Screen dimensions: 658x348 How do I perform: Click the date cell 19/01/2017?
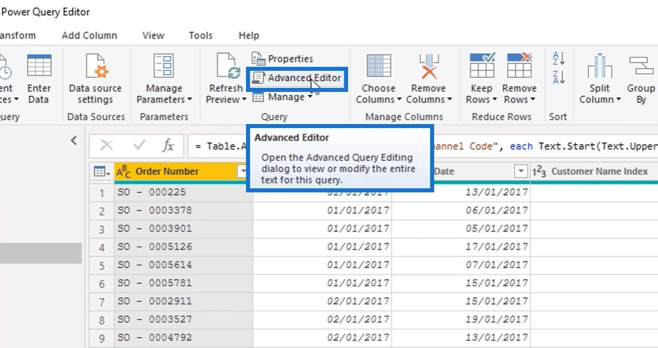[461, 319]
